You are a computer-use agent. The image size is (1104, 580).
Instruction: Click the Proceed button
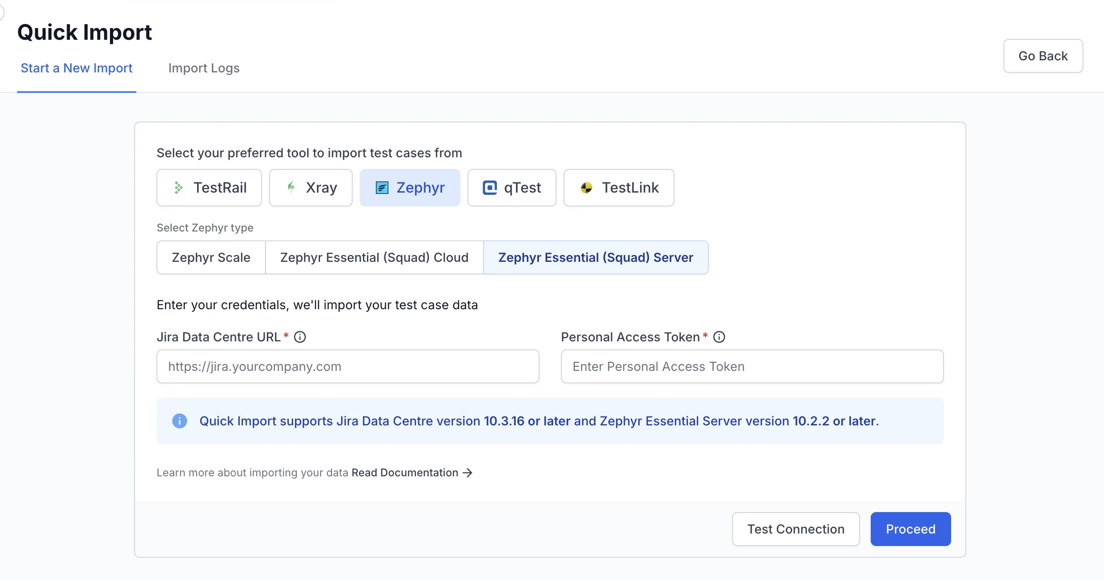pyautogui.click(x=911, y=529)
